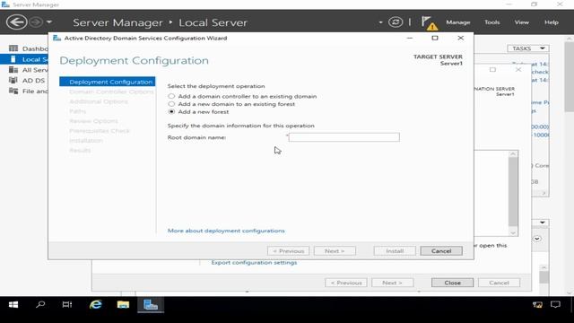Select the Deployment Configuration wizard step
Screen dimensions: 574x323
[x=108, y=82]
